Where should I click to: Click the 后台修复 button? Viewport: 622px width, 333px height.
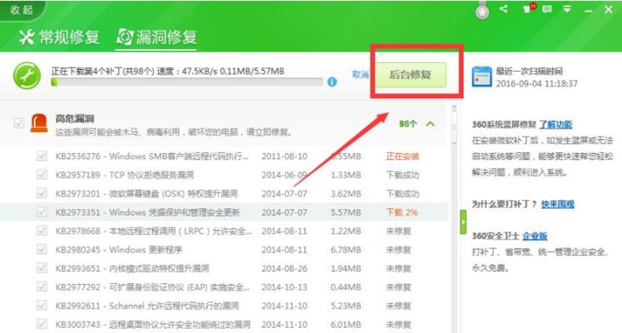(411, 75)
